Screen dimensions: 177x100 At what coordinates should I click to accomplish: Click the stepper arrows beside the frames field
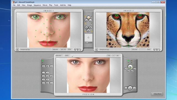120,56
